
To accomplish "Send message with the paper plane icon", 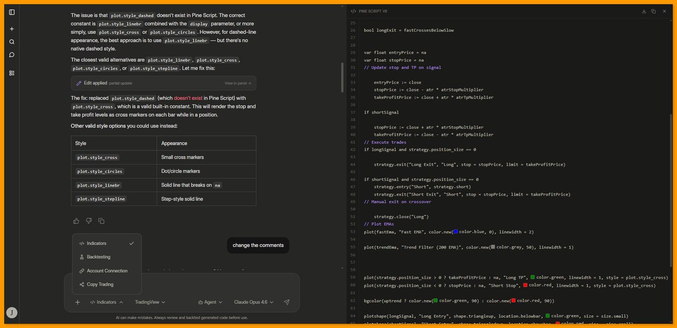I will [x=287, y=302].
